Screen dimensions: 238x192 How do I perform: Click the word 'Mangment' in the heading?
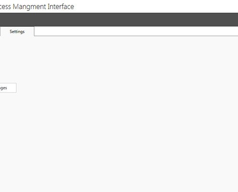[29, 7]
